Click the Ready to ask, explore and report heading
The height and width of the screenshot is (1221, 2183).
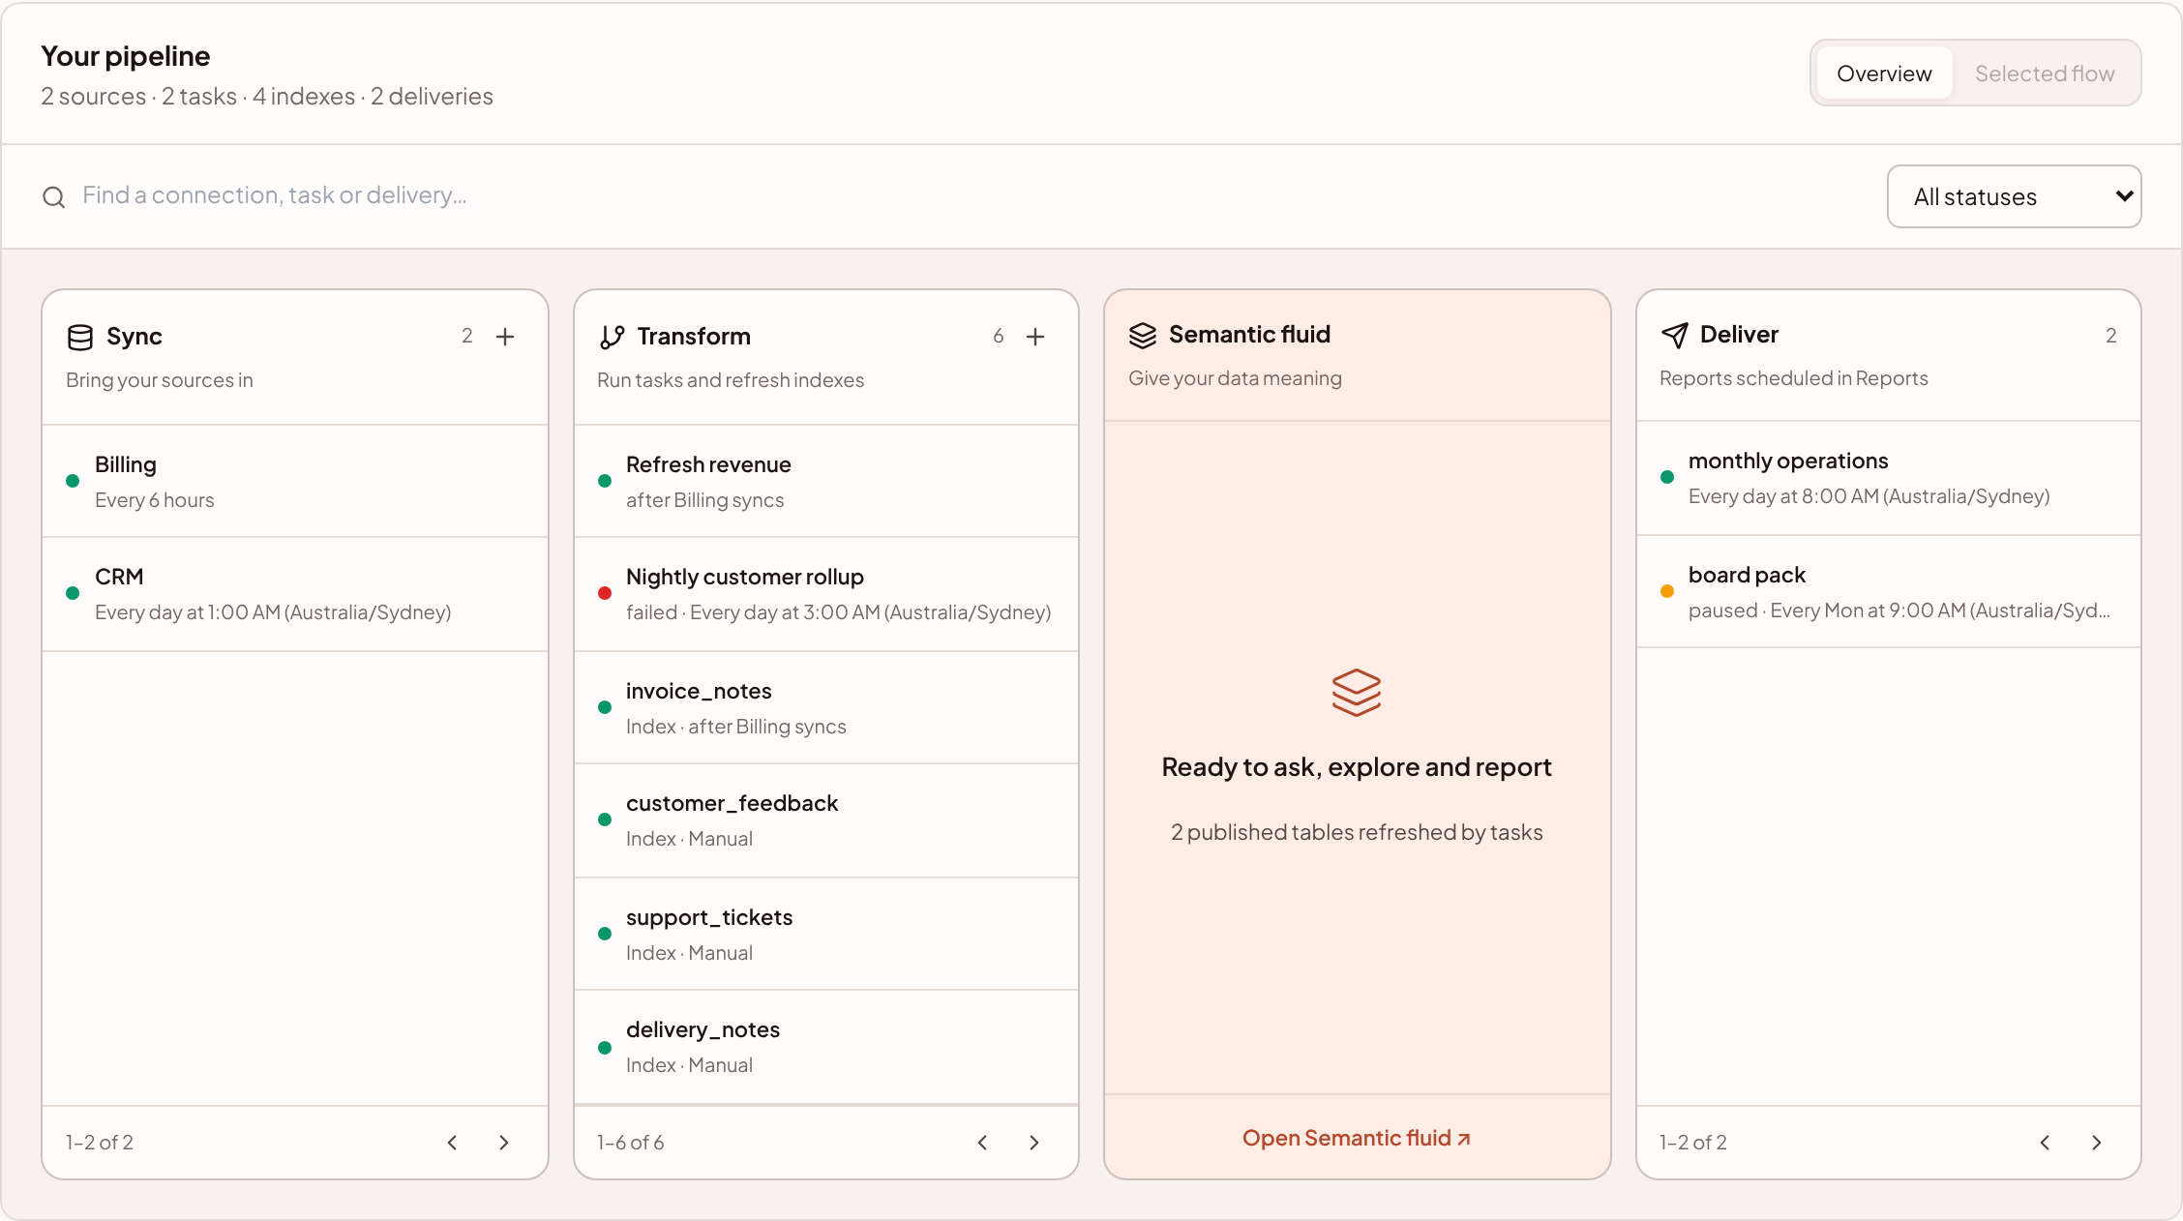1357,767
